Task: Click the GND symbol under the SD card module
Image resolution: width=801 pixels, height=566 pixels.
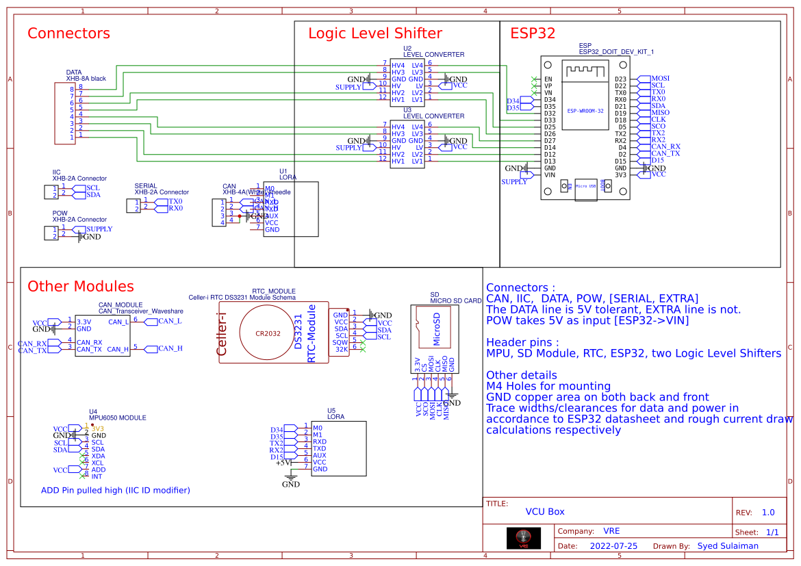Action: coord(452,399)
